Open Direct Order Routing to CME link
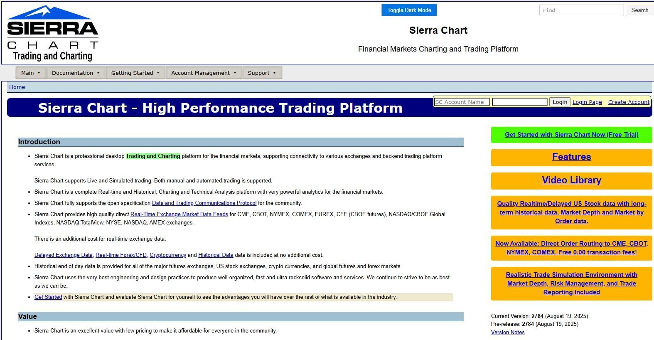Viewport: 654px width, 340px height. (x=571, y=248)
